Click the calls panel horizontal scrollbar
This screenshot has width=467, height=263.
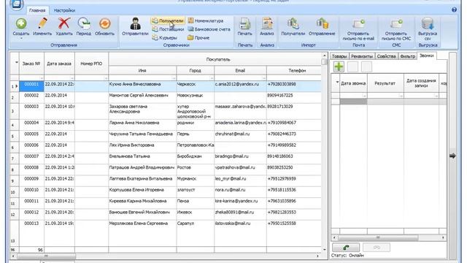[378, 237]
